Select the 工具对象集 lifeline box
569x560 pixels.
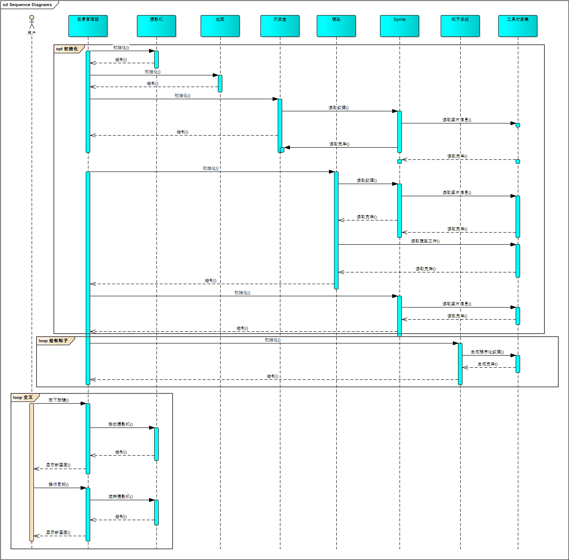518,26
